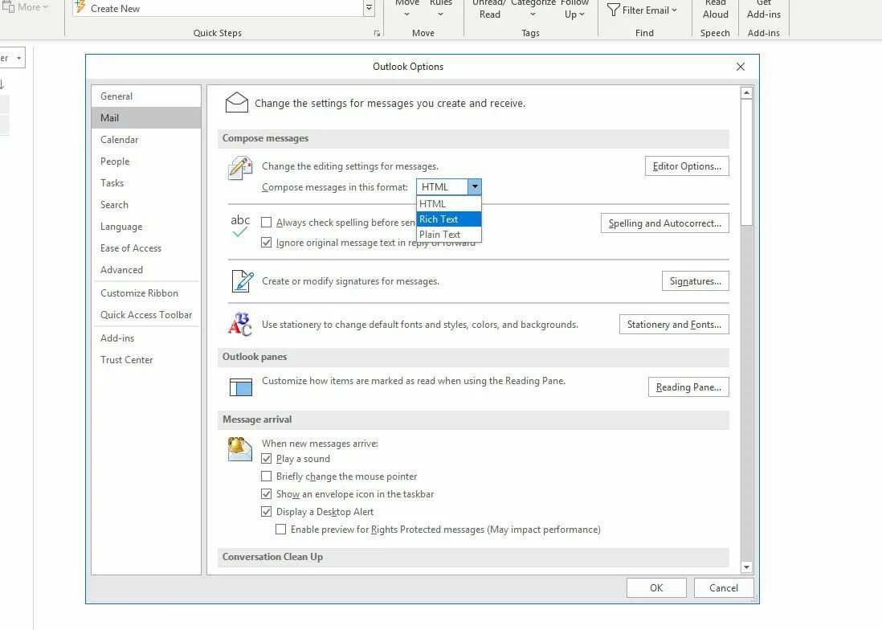The image size is (882, 630).
Task: Confirm with the OK button
Action: coord(656,588)
